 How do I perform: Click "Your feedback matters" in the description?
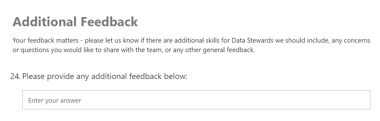click(x=45, y=40)
